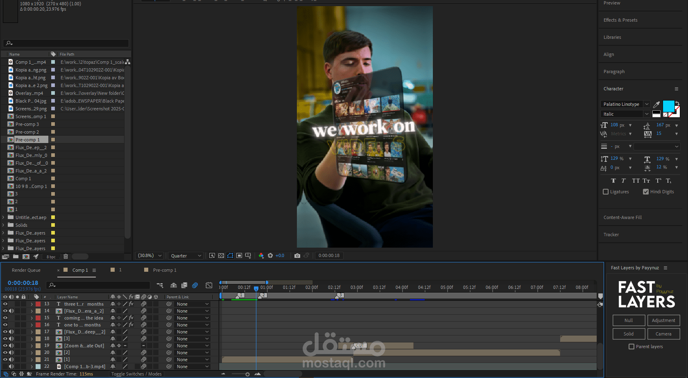Image resolution: width=688 pixels, height=378 pixels.
Task: Open the cyan fill color swatch
Action: click(x=668, y=106)
